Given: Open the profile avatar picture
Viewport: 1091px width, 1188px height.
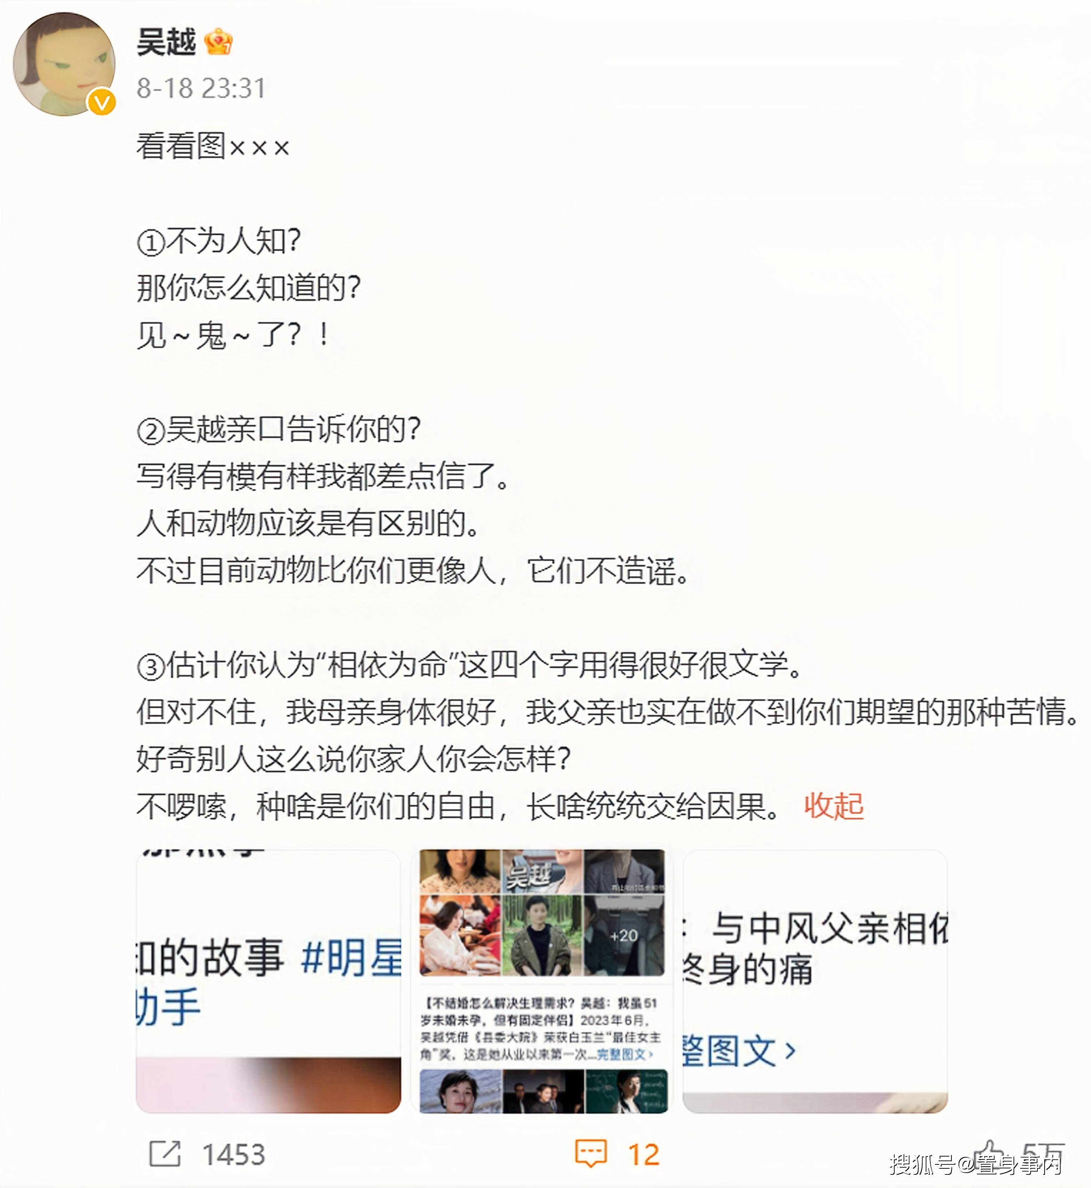Looking at the screenshot, I should click(64, 64).
